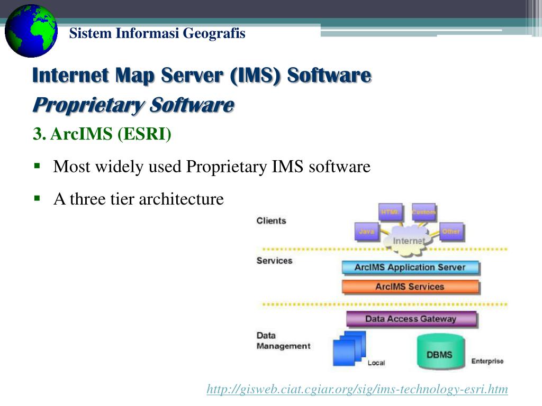The image size is (542, 406).
Task: Click the 'Sistem Informasi Geografis' header text
Action: (157, 33)
